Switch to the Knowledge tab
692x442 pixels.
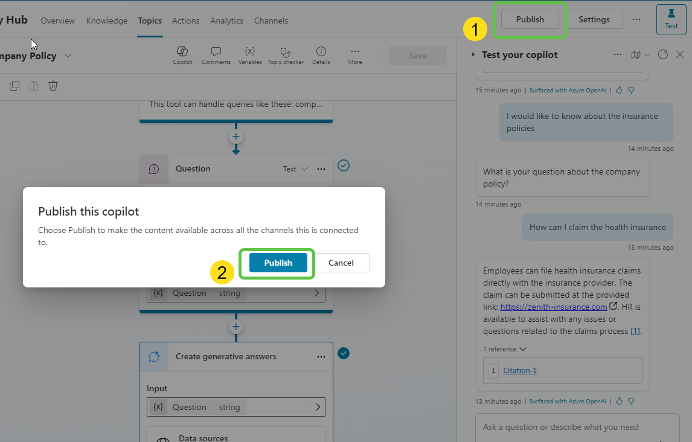(x=107, y=21)
